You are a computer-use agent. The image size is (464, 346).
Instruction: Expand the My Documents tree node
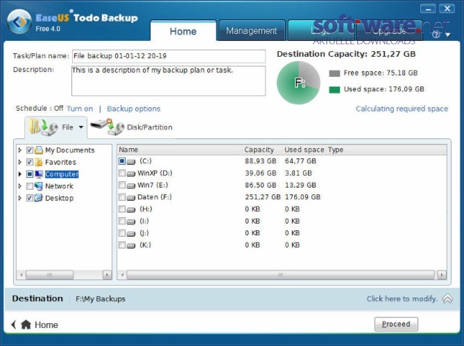20,150
